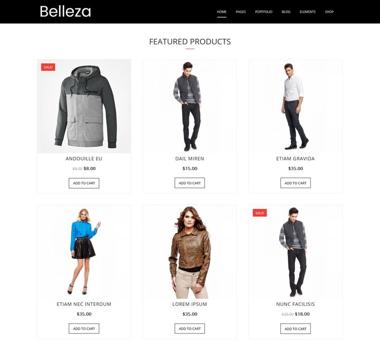Click the Belleza site logo
Viewport: 380px width, 346px height.
pos(65,12)
